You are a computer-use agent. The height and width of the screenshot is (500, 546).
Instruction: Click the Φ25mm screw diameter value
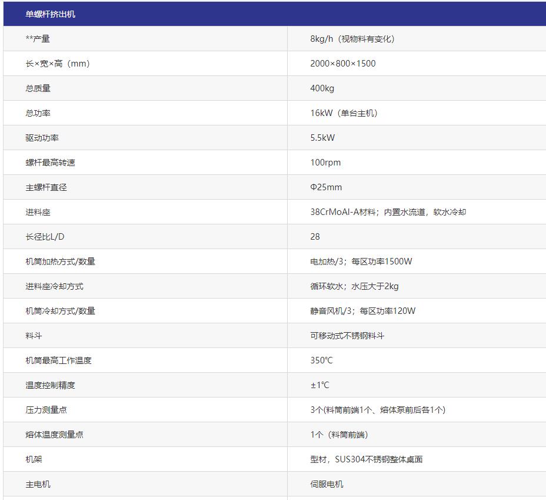326,187
